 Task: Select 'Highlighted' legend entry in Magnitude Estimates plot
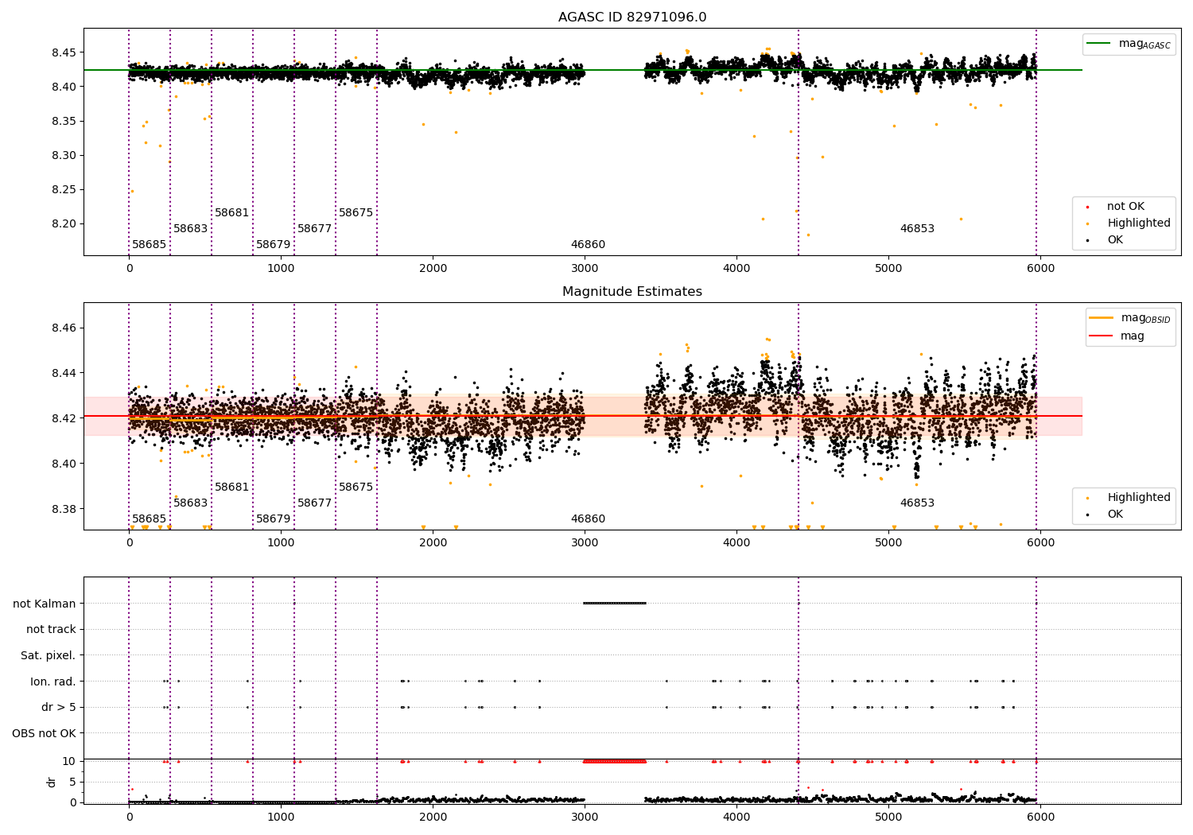pos(1139,498)
